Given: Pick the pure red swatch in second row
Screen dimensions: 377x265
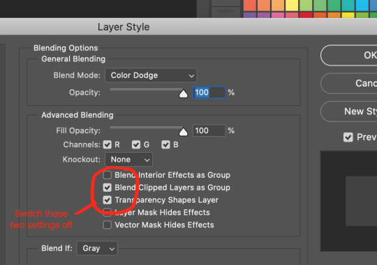Looking at the screenshot, I should [306, 15].
